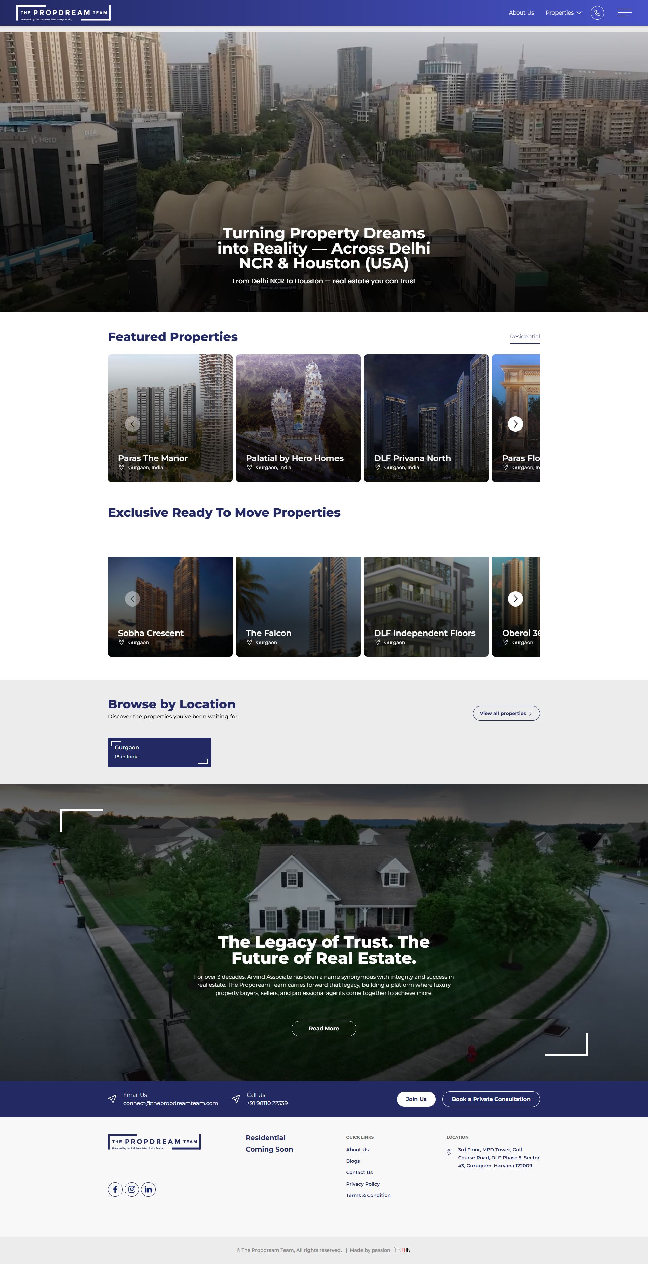This screenshot has height=1264, width=648.
Task: Click The Propdream Team header logo
Action: pyautogui.click(x=63, y=13)
